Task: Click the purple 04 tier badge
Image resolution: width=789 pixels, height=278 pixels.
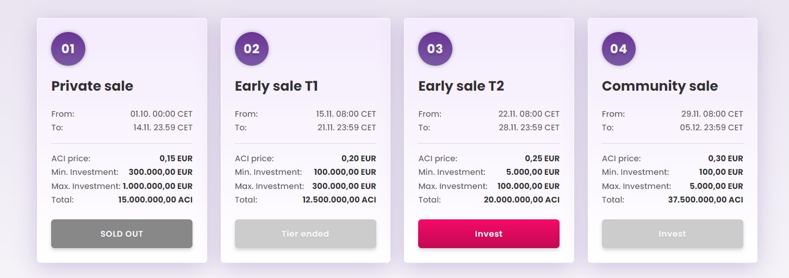Action: [619, 49]
